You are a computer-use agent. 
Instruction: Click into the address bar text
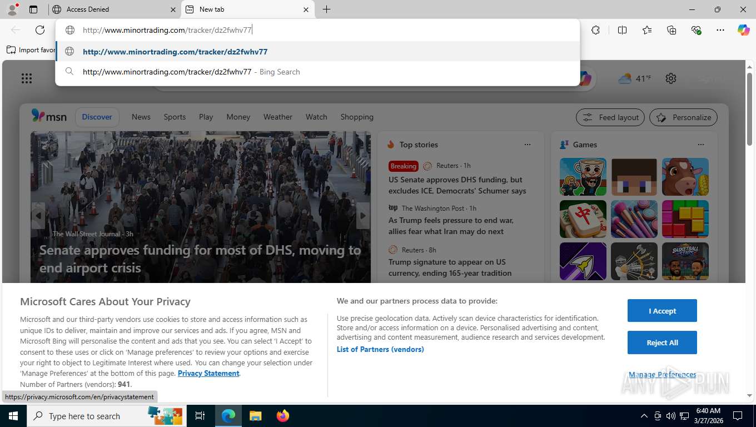pyautogui.click(x=167, y=30)
